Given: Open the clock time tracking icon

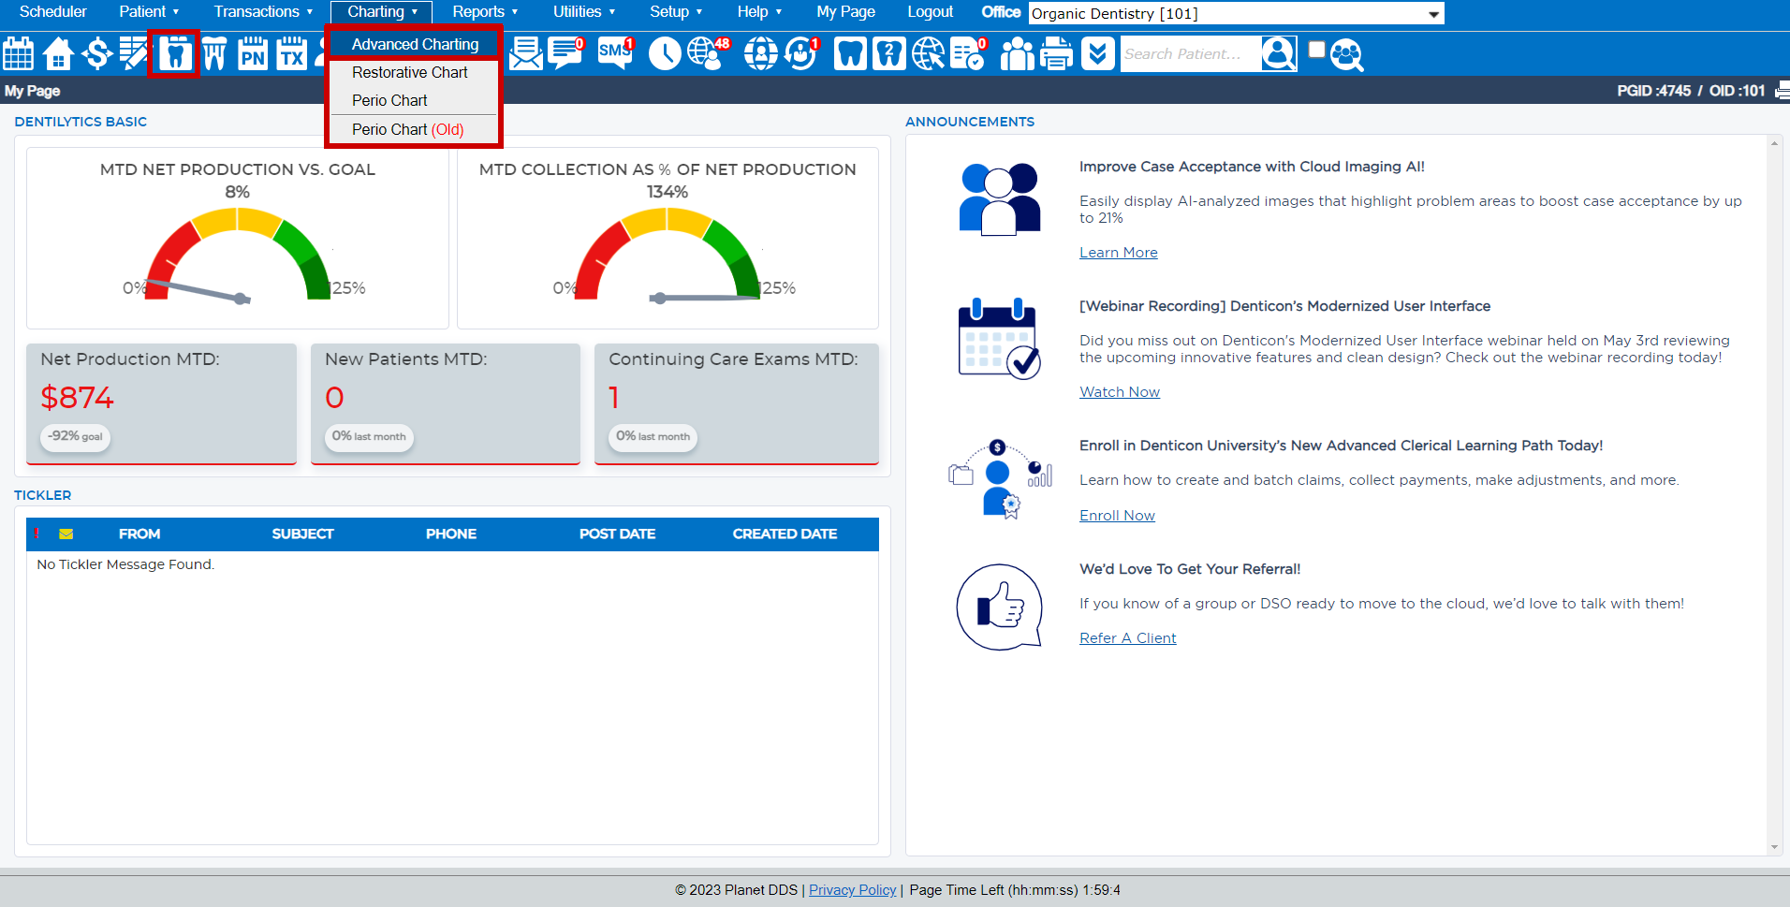Looking at the screenshot, I should click(x=665, y=53).
